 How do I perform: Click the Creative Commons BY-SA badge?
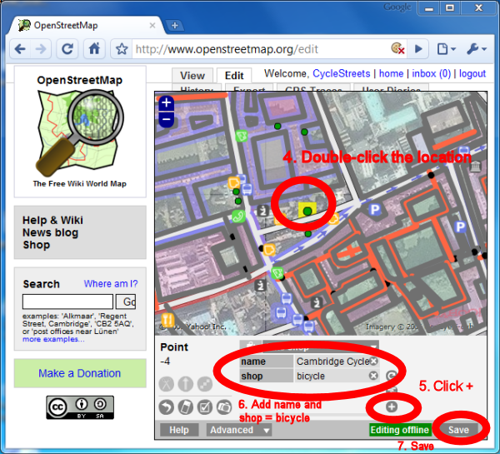click(x=80, y=407)
